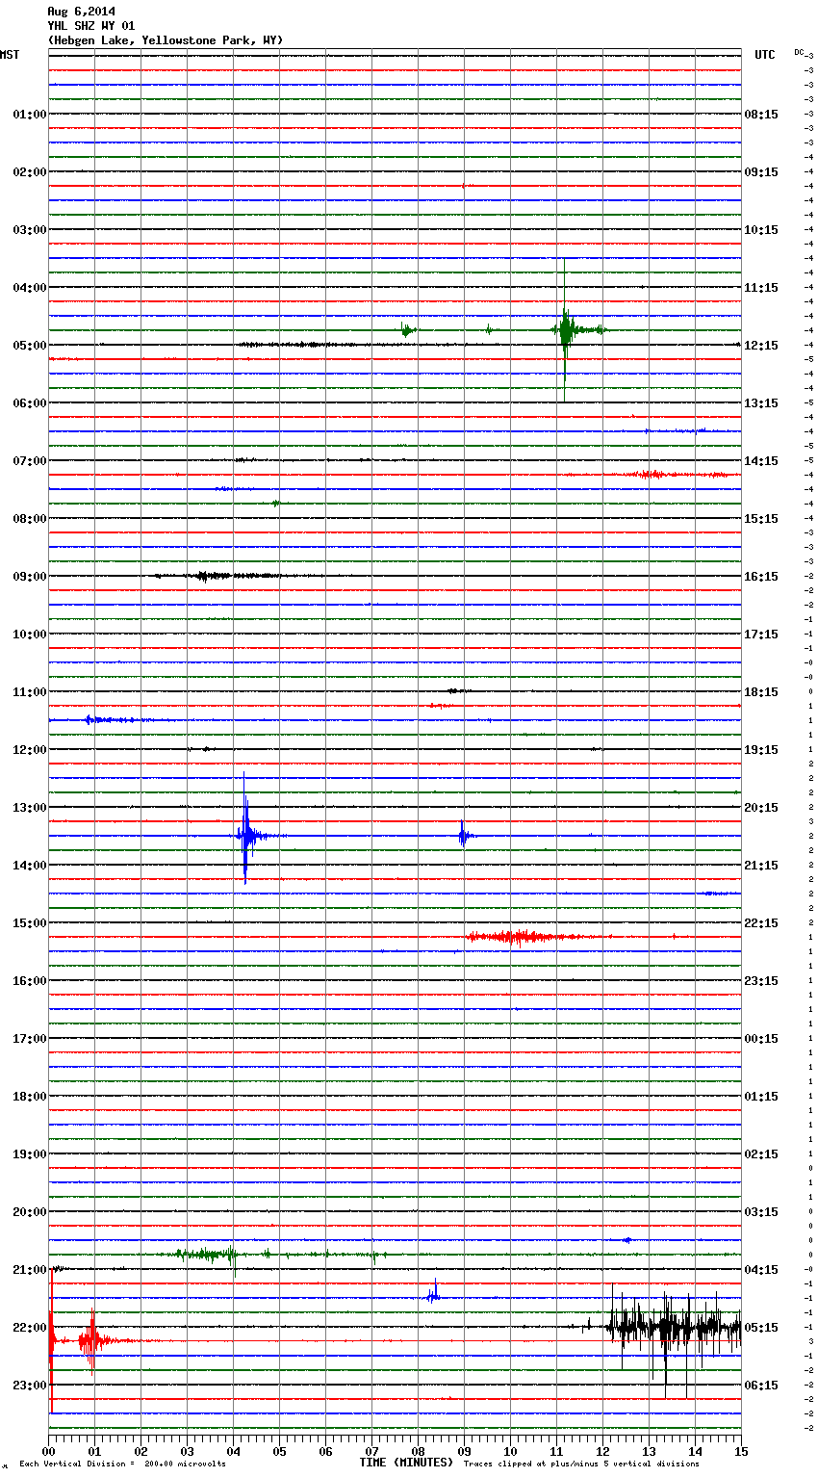This screenshot has width=818, height=1477.
Task: Select the 04:00 MST hour label
Action: [29, 288]
